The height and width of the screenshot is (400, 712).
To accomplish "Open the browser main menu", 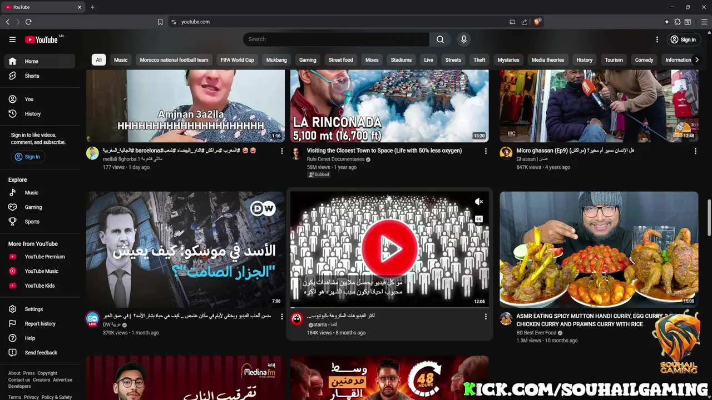I will [x=704, y=22].
